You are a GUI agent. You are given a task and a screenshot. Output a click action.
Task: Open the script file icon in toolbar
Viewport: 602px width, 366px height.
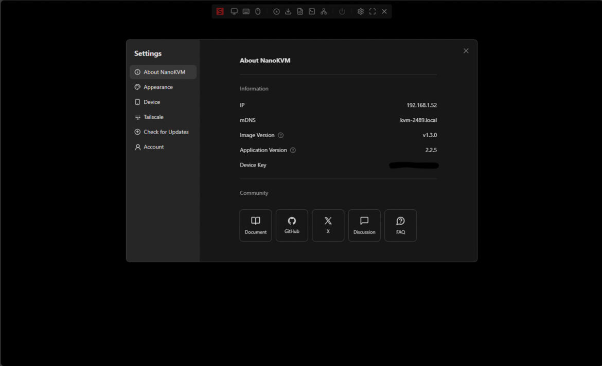click(x=300, y=11)
